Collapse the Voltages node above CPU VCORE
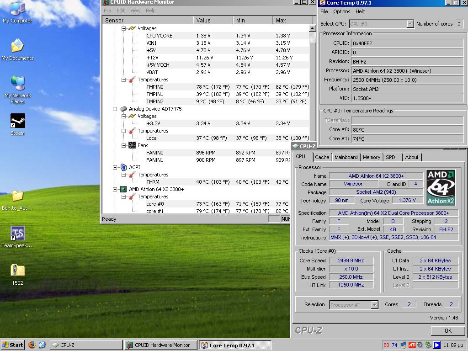The height and width of the screenshot is (351, 468). [123, 28]
